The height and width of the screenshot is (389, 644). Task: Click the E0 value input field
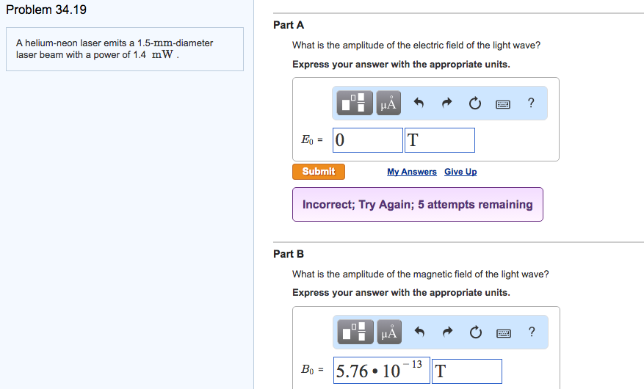[368, 140]
